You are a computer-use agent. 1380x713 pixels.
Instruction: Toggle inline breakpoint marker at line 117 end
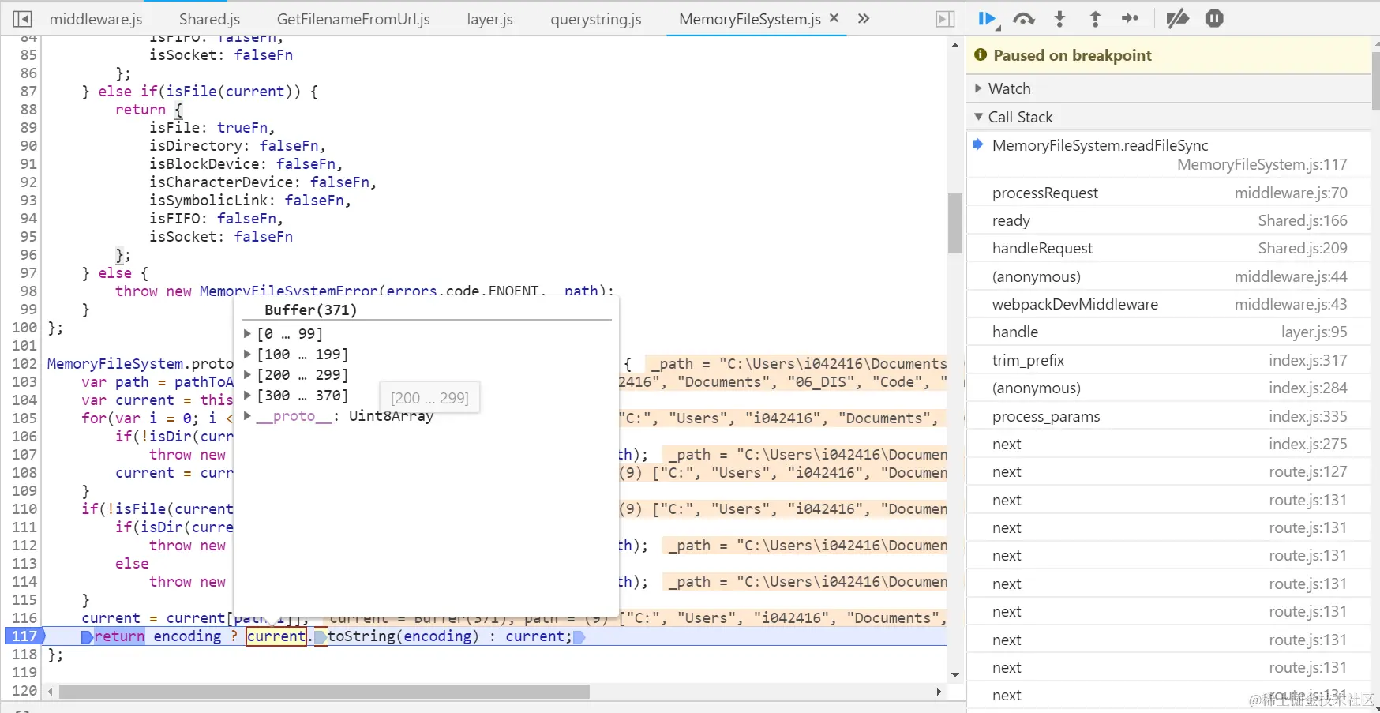point(579,636)
